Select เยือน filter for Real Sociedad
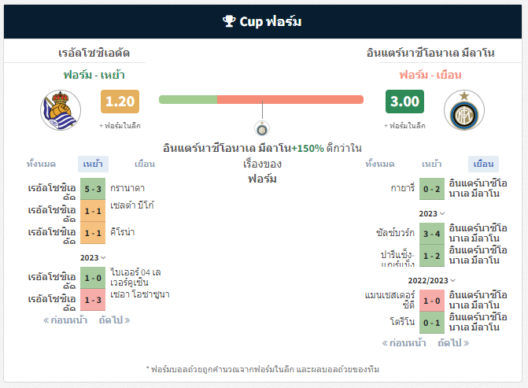Screen dimensions: 528x388 tap(145, 164)
